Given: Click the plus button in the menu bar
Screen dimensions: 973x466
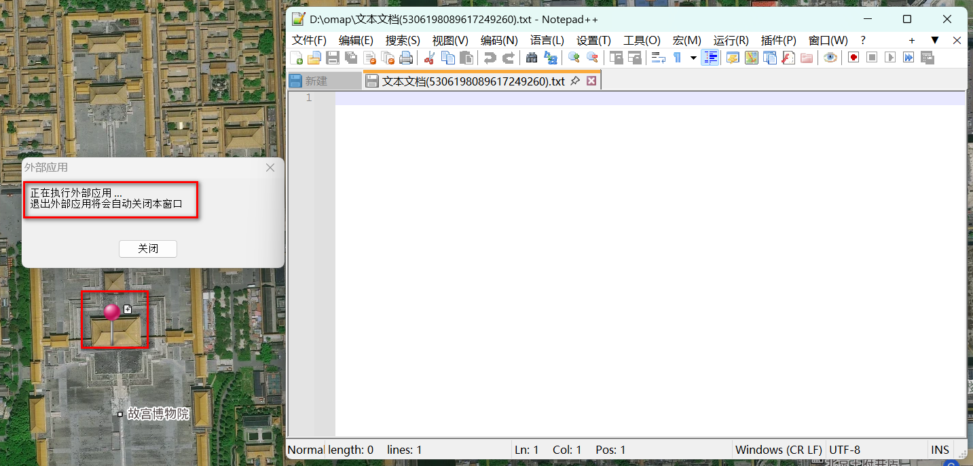Looking at the screenshot, I should pos(912,41).
